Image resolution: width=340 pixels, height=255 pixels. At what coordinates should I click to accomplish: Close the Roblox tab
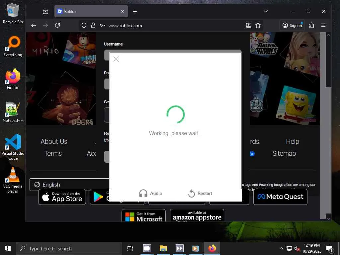(123, 11)
